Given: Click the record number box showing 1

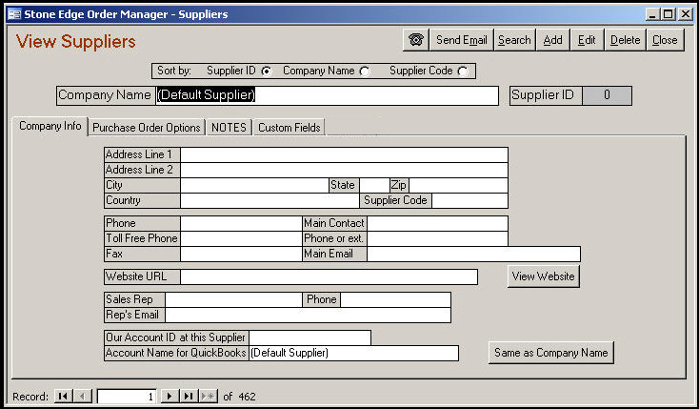Looking at the screenshot, I should click(x=127, y=396).
